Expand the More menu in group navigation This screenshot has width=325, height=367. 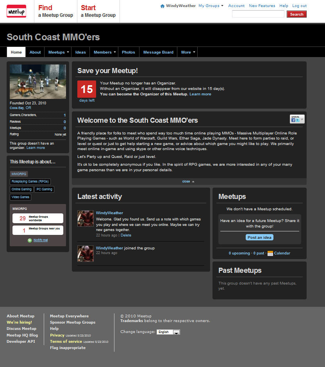(x=188, y=52)
